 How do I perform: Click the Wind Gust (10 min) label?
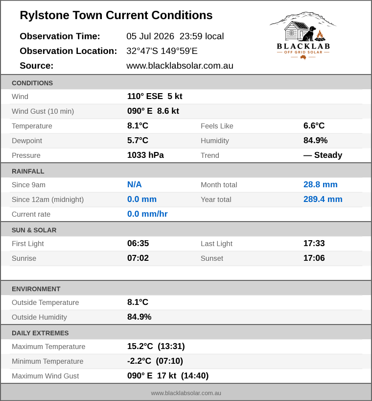[43, 111]
